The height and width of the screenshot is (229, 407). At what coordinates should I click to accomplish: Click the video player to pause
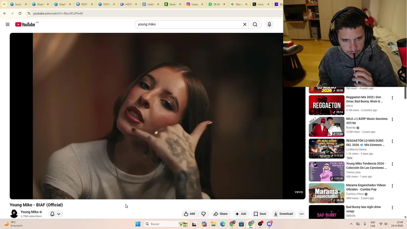coord(157,116)
